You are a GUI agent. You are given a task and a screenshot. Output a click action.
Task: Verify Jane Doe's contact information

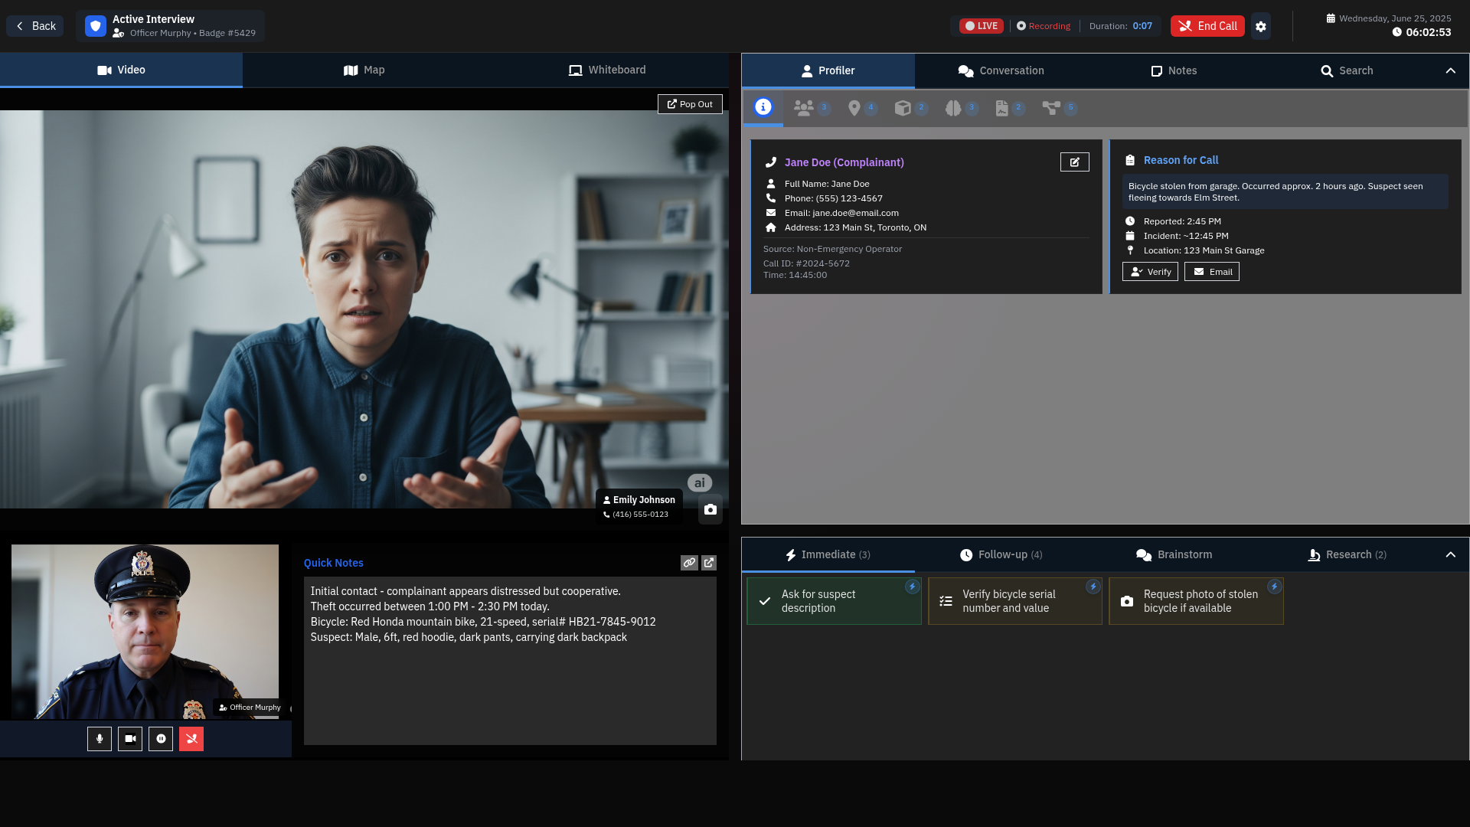(x=1150, y=272)
